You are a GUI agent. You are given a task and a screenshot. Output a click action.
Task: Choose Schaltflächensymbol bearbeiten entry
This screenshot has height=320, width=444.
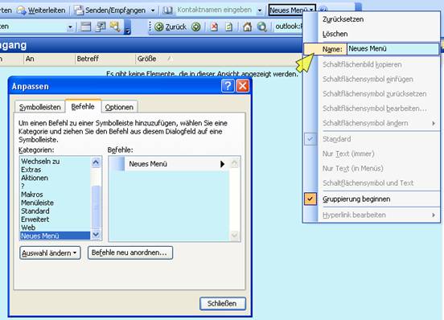tap(372, 109)
